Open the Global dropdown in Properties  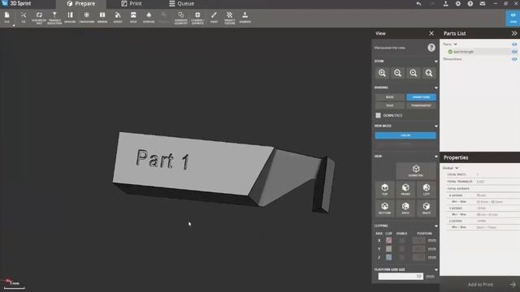pyautogui.click(x=457, y=168)
